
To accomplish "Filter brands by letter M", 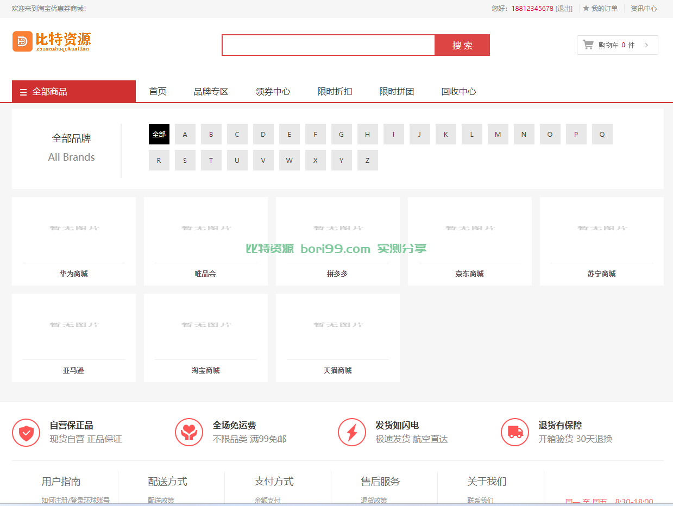I will pyautogui.click(x=498, y=134).
